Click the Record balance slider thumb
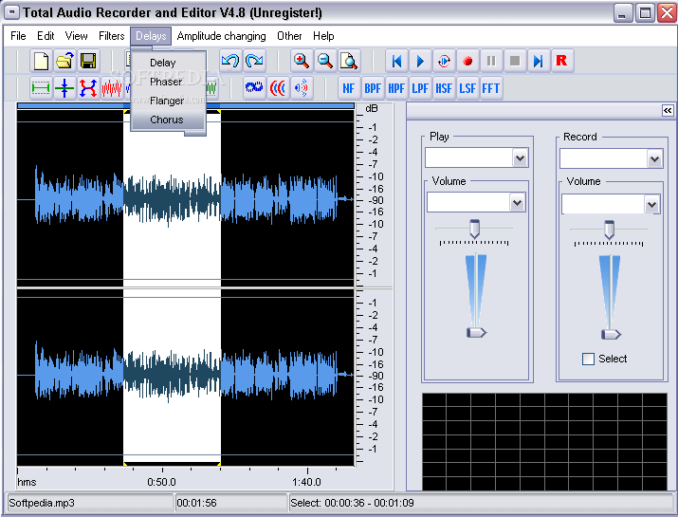The width and height of the screenshot is (678, 517). tap(609, 230)
